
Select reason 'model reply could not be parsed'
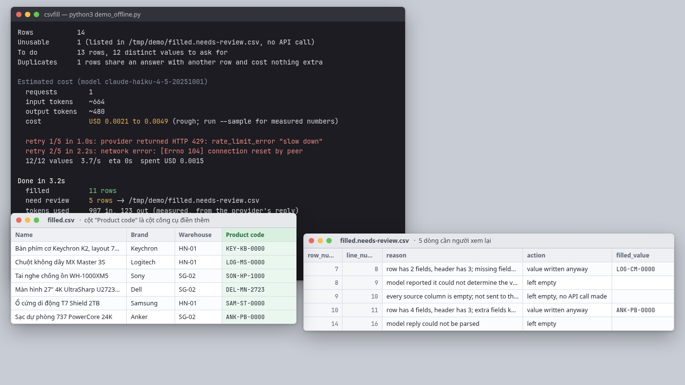point(453,324)
